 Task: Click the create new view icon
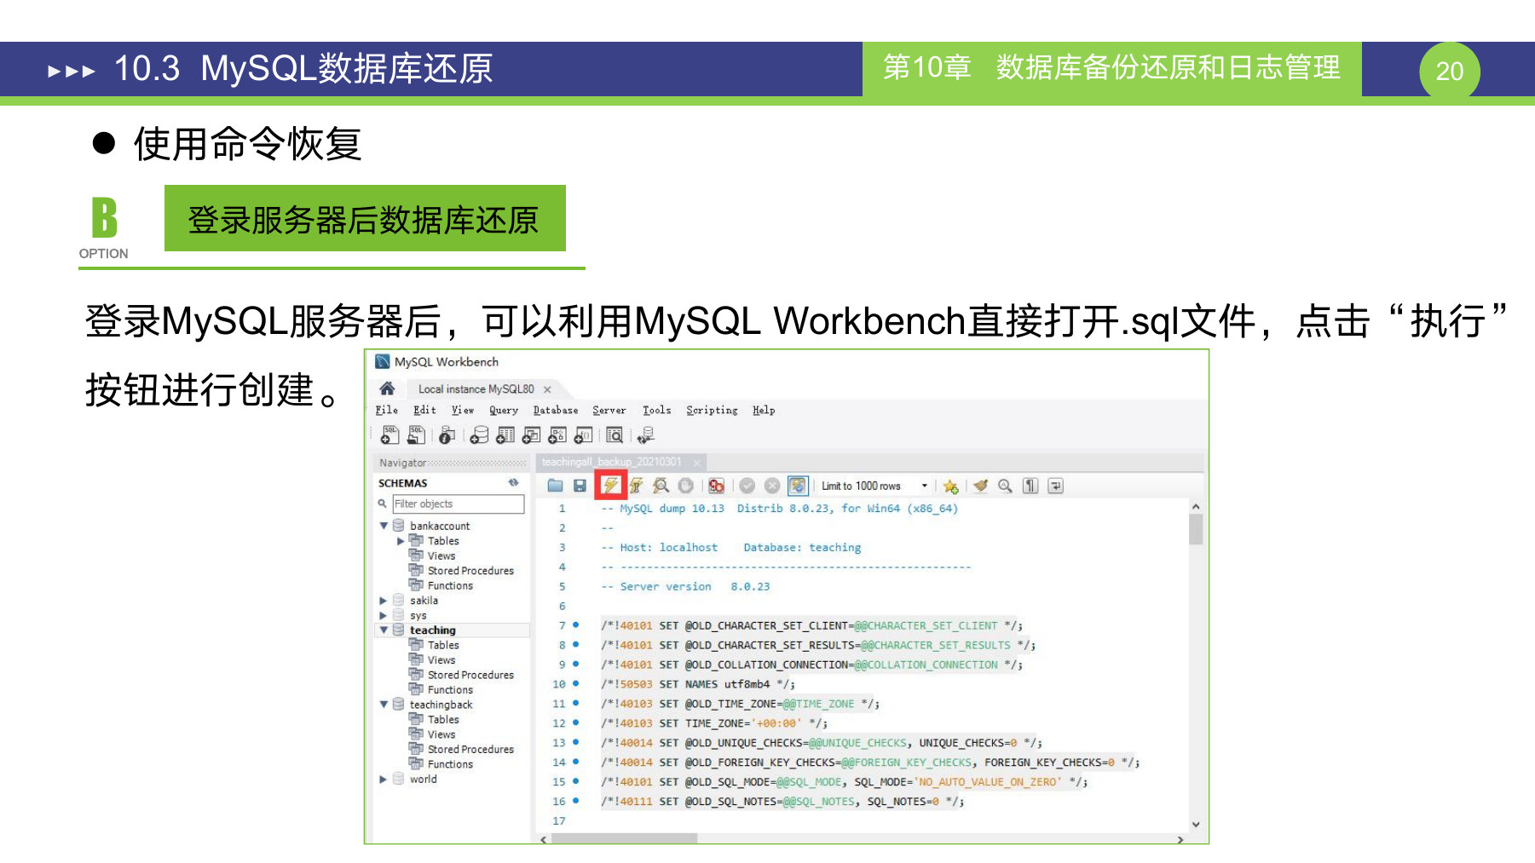click(x=531, y=435)
